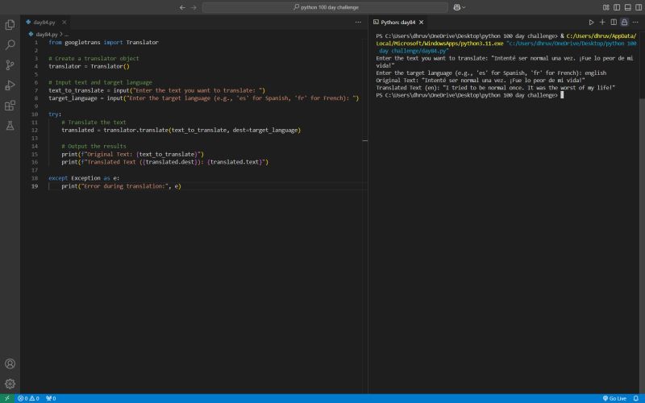
Task: Open terminal More Actions ellipsis
Action: pyautogui.click(x=635, y=23)
